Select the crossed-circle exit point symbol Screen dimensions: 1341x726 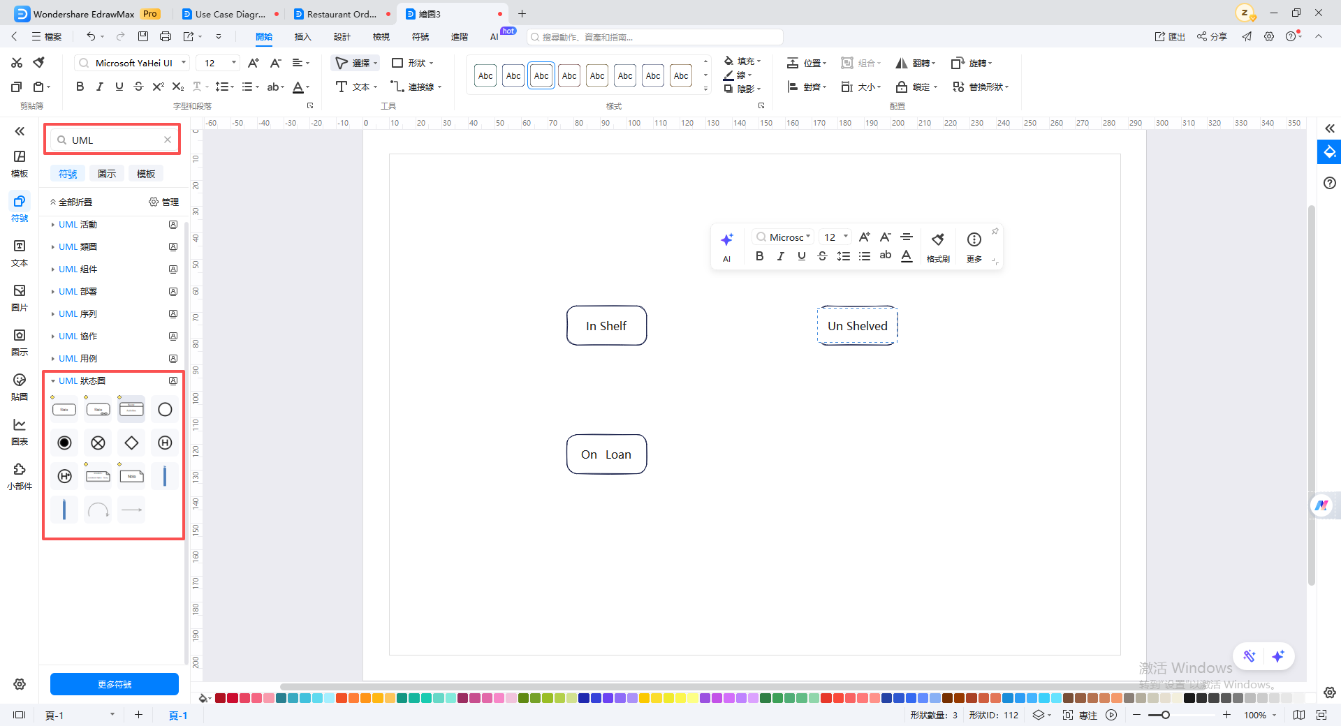(x=98, y=443)
